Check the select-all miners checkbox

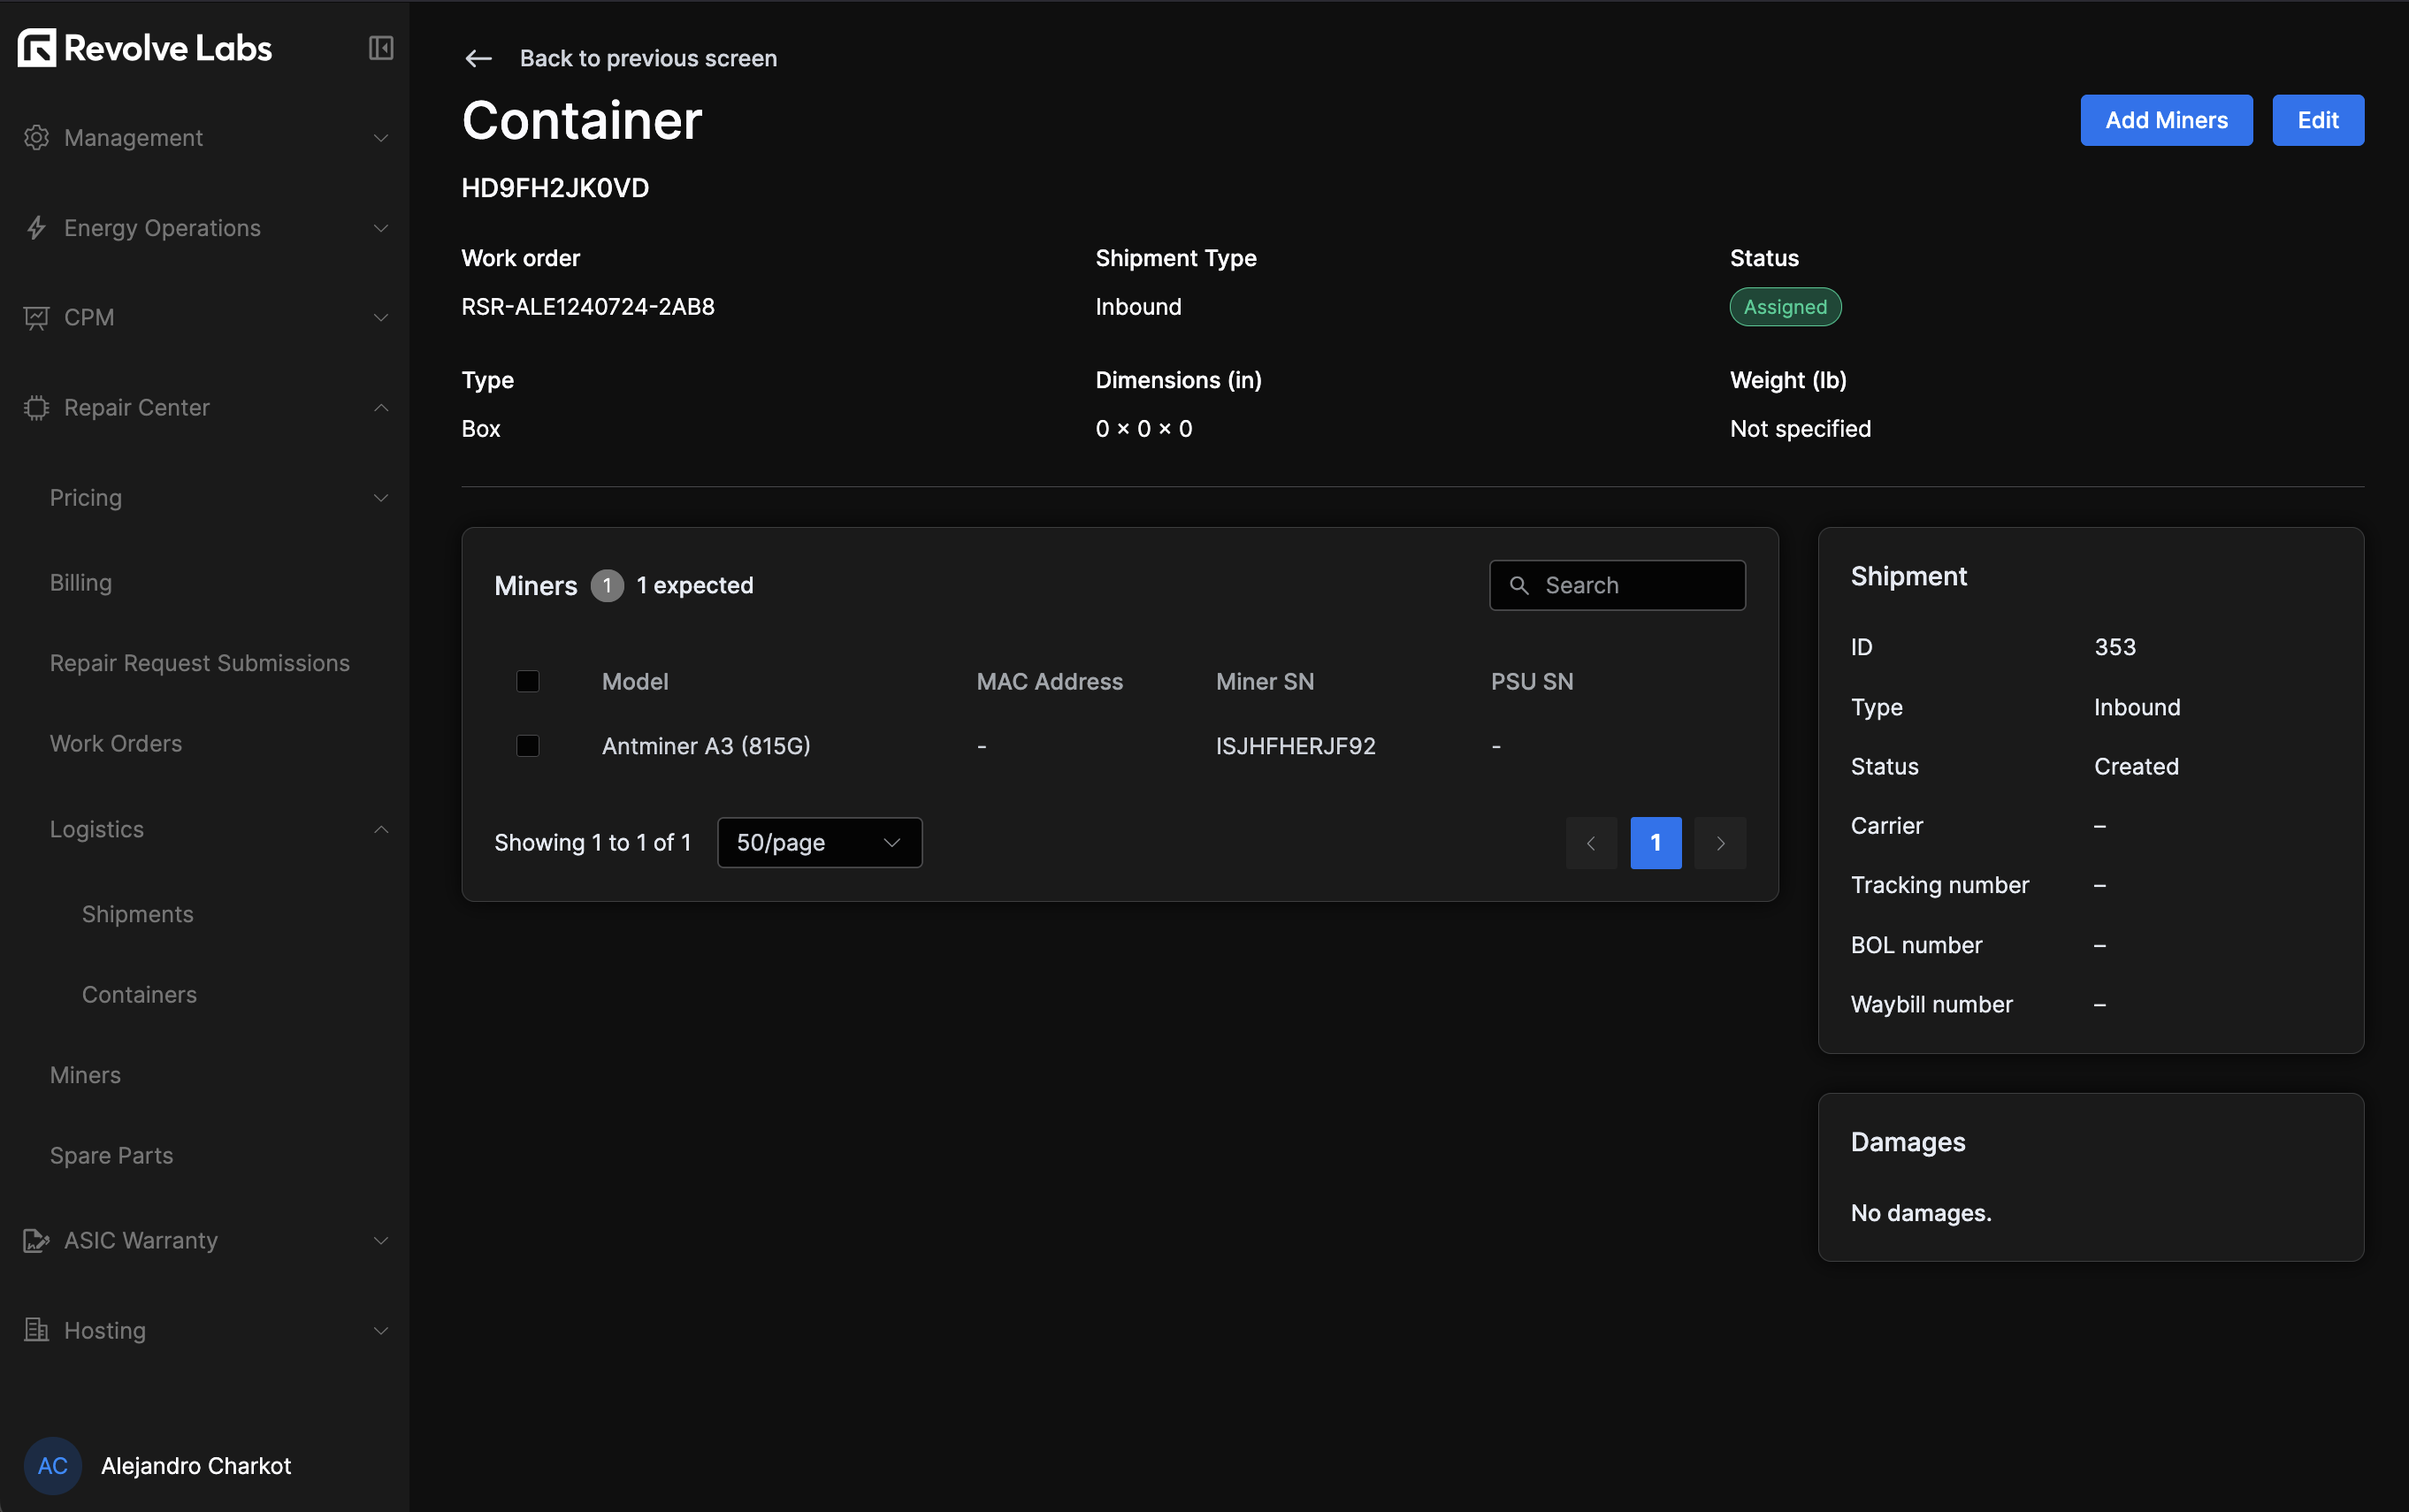pos(527,681)
